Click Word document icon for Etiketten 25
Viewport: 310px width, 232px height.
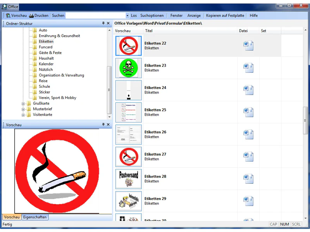pos(248,112)
